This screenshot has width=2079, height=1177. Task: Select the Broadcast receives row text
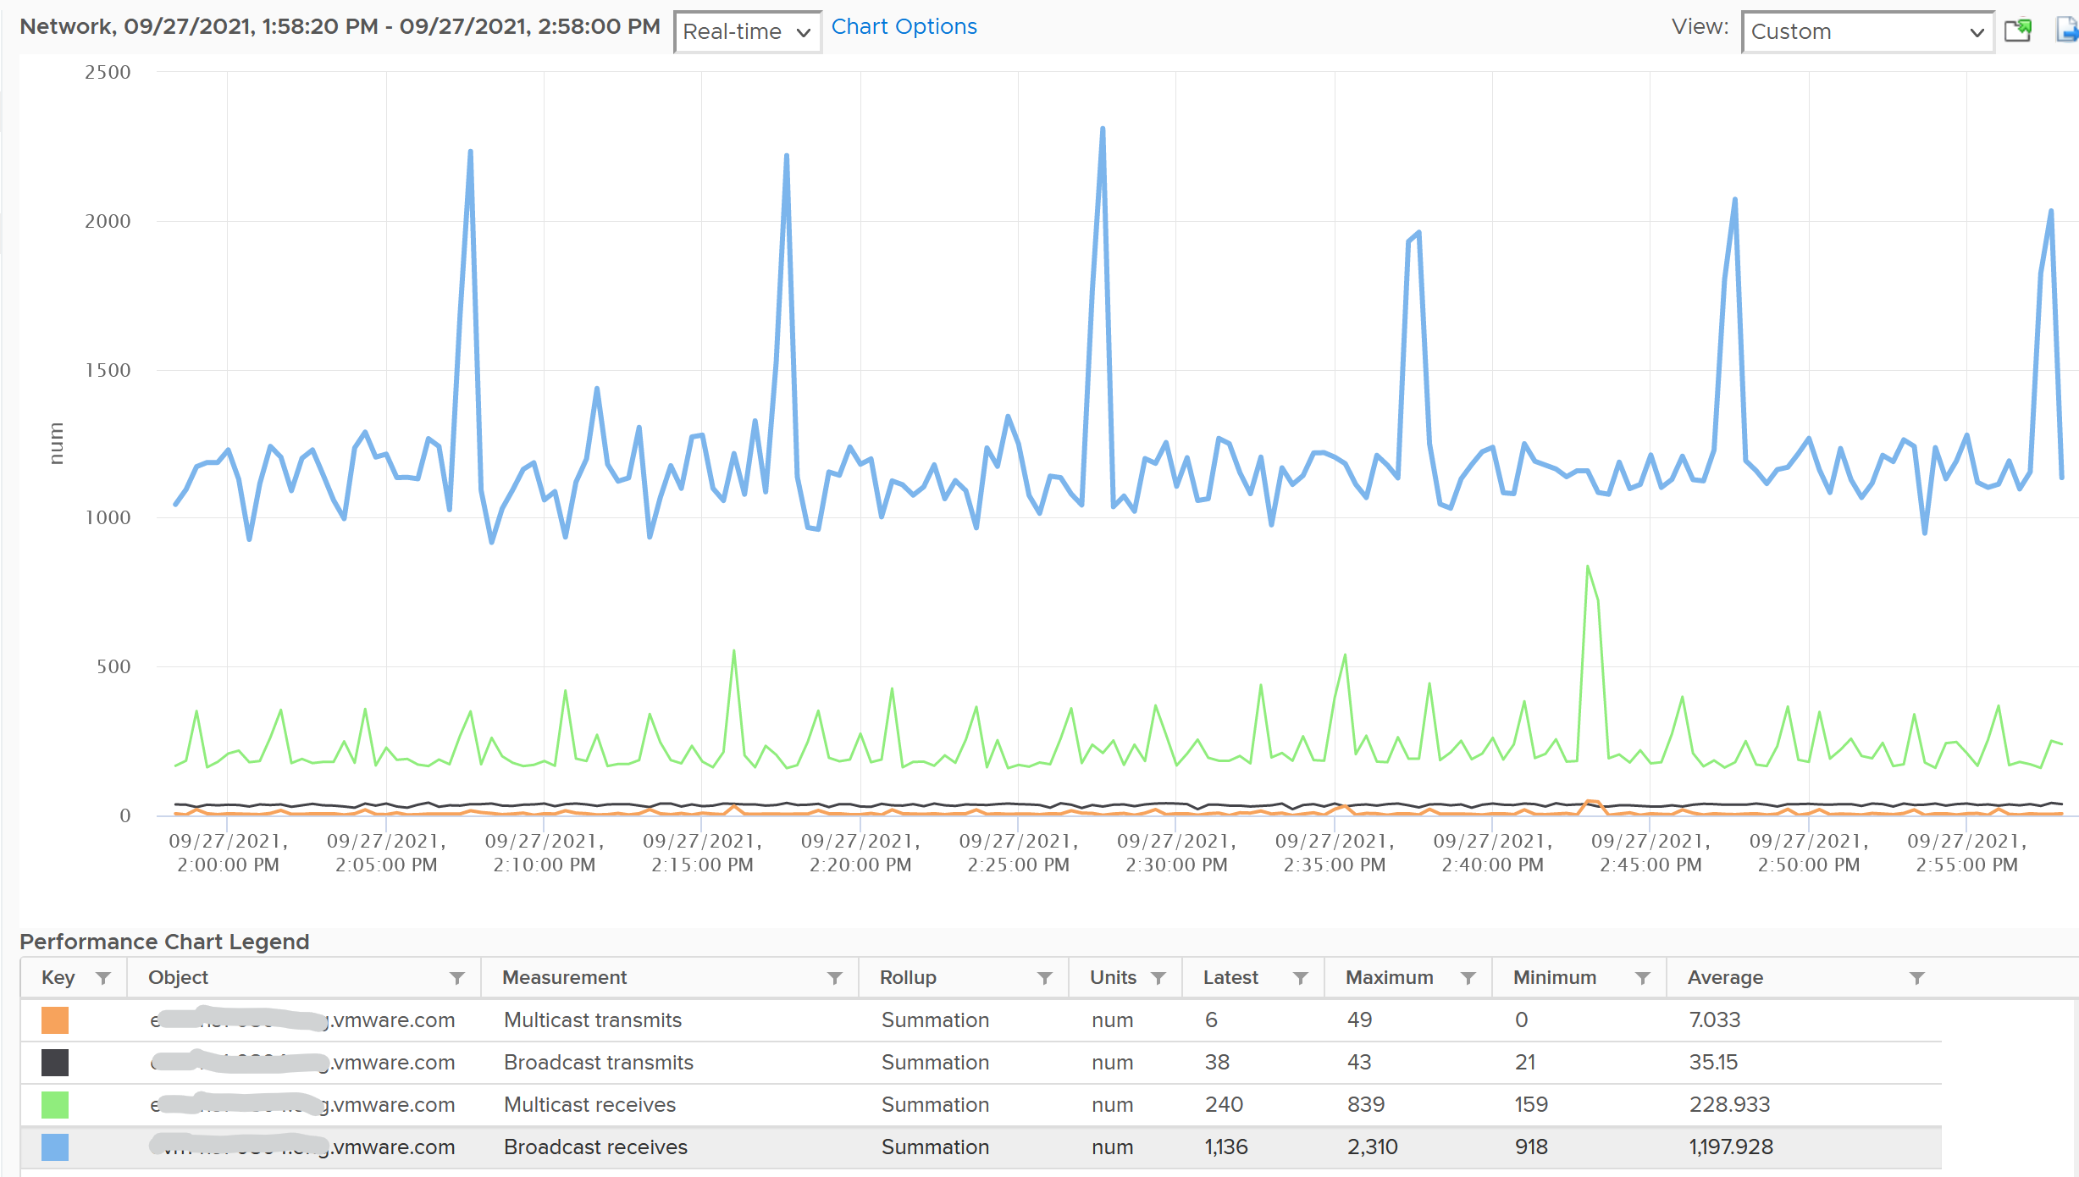595,1147
